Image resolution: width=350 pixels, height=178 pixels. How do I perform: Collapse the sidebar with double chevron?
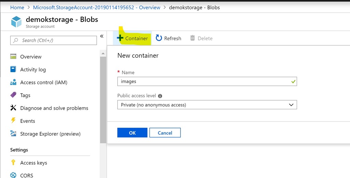[x=102, y=36]
